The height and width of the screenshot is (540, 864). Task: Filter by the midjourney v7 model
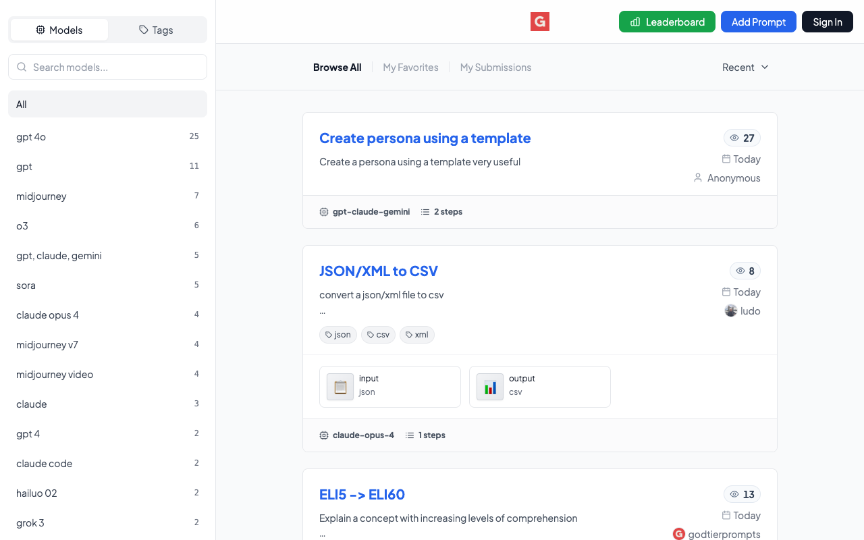(x=47, y=344)
